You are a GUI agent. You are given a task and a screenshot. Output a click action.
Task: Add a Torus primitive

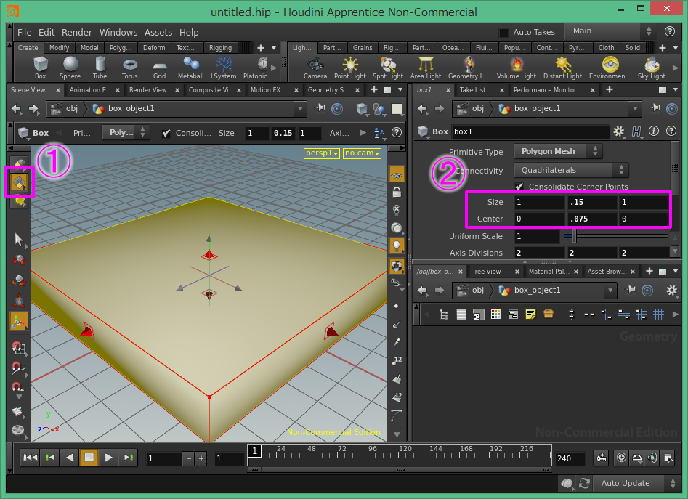(129, 68)
